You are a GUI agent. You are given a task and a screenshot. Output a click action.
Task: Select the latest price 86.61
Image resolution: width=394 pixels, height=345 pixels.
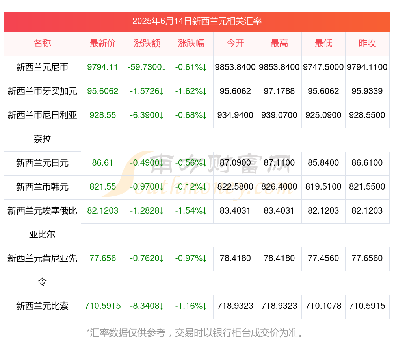click(x=102, y=162)
